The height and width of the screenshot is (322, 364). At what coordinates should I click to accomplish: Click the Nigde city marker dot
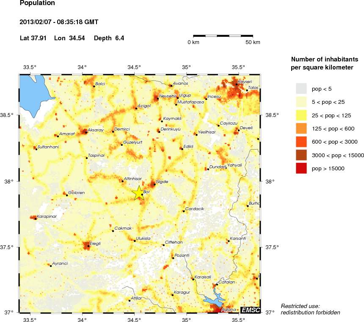(x=155, y=184)
